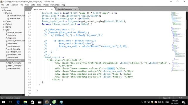Image resolution: width=188 pixels, height=105 pixels.
Task: Expand the css folder
Action: (x=4, y=21)
